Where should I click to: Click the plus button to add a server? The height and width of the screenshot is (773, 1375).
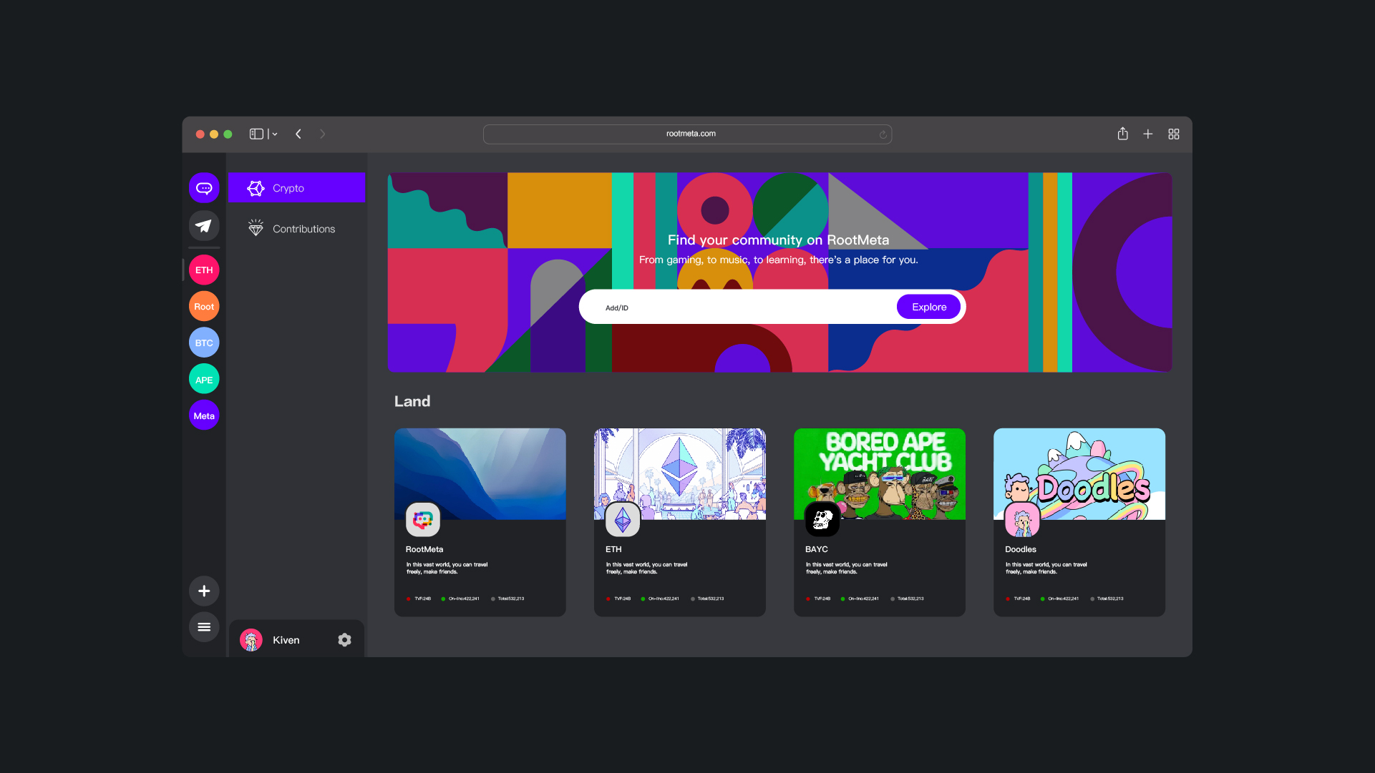click(x=204, y=591)
